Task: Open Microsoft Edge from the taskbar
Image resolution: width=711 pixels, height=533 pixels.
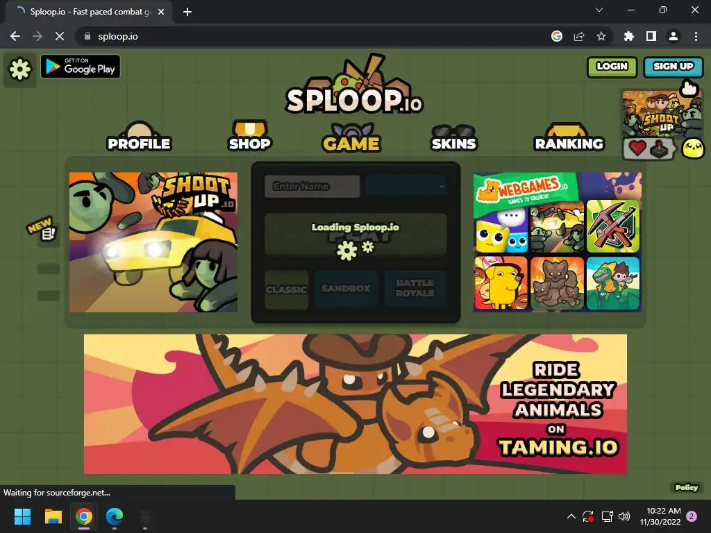Action: [115, 516]
